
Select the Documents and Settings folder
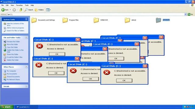click(x=43, y=20)
